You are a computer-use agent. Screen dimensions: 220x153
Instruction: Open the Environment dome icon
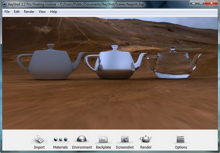coord(82,138)
